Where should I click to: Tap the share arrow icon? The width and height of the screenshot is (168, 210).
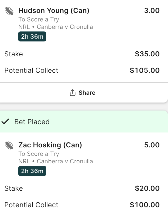pos(72,93)
